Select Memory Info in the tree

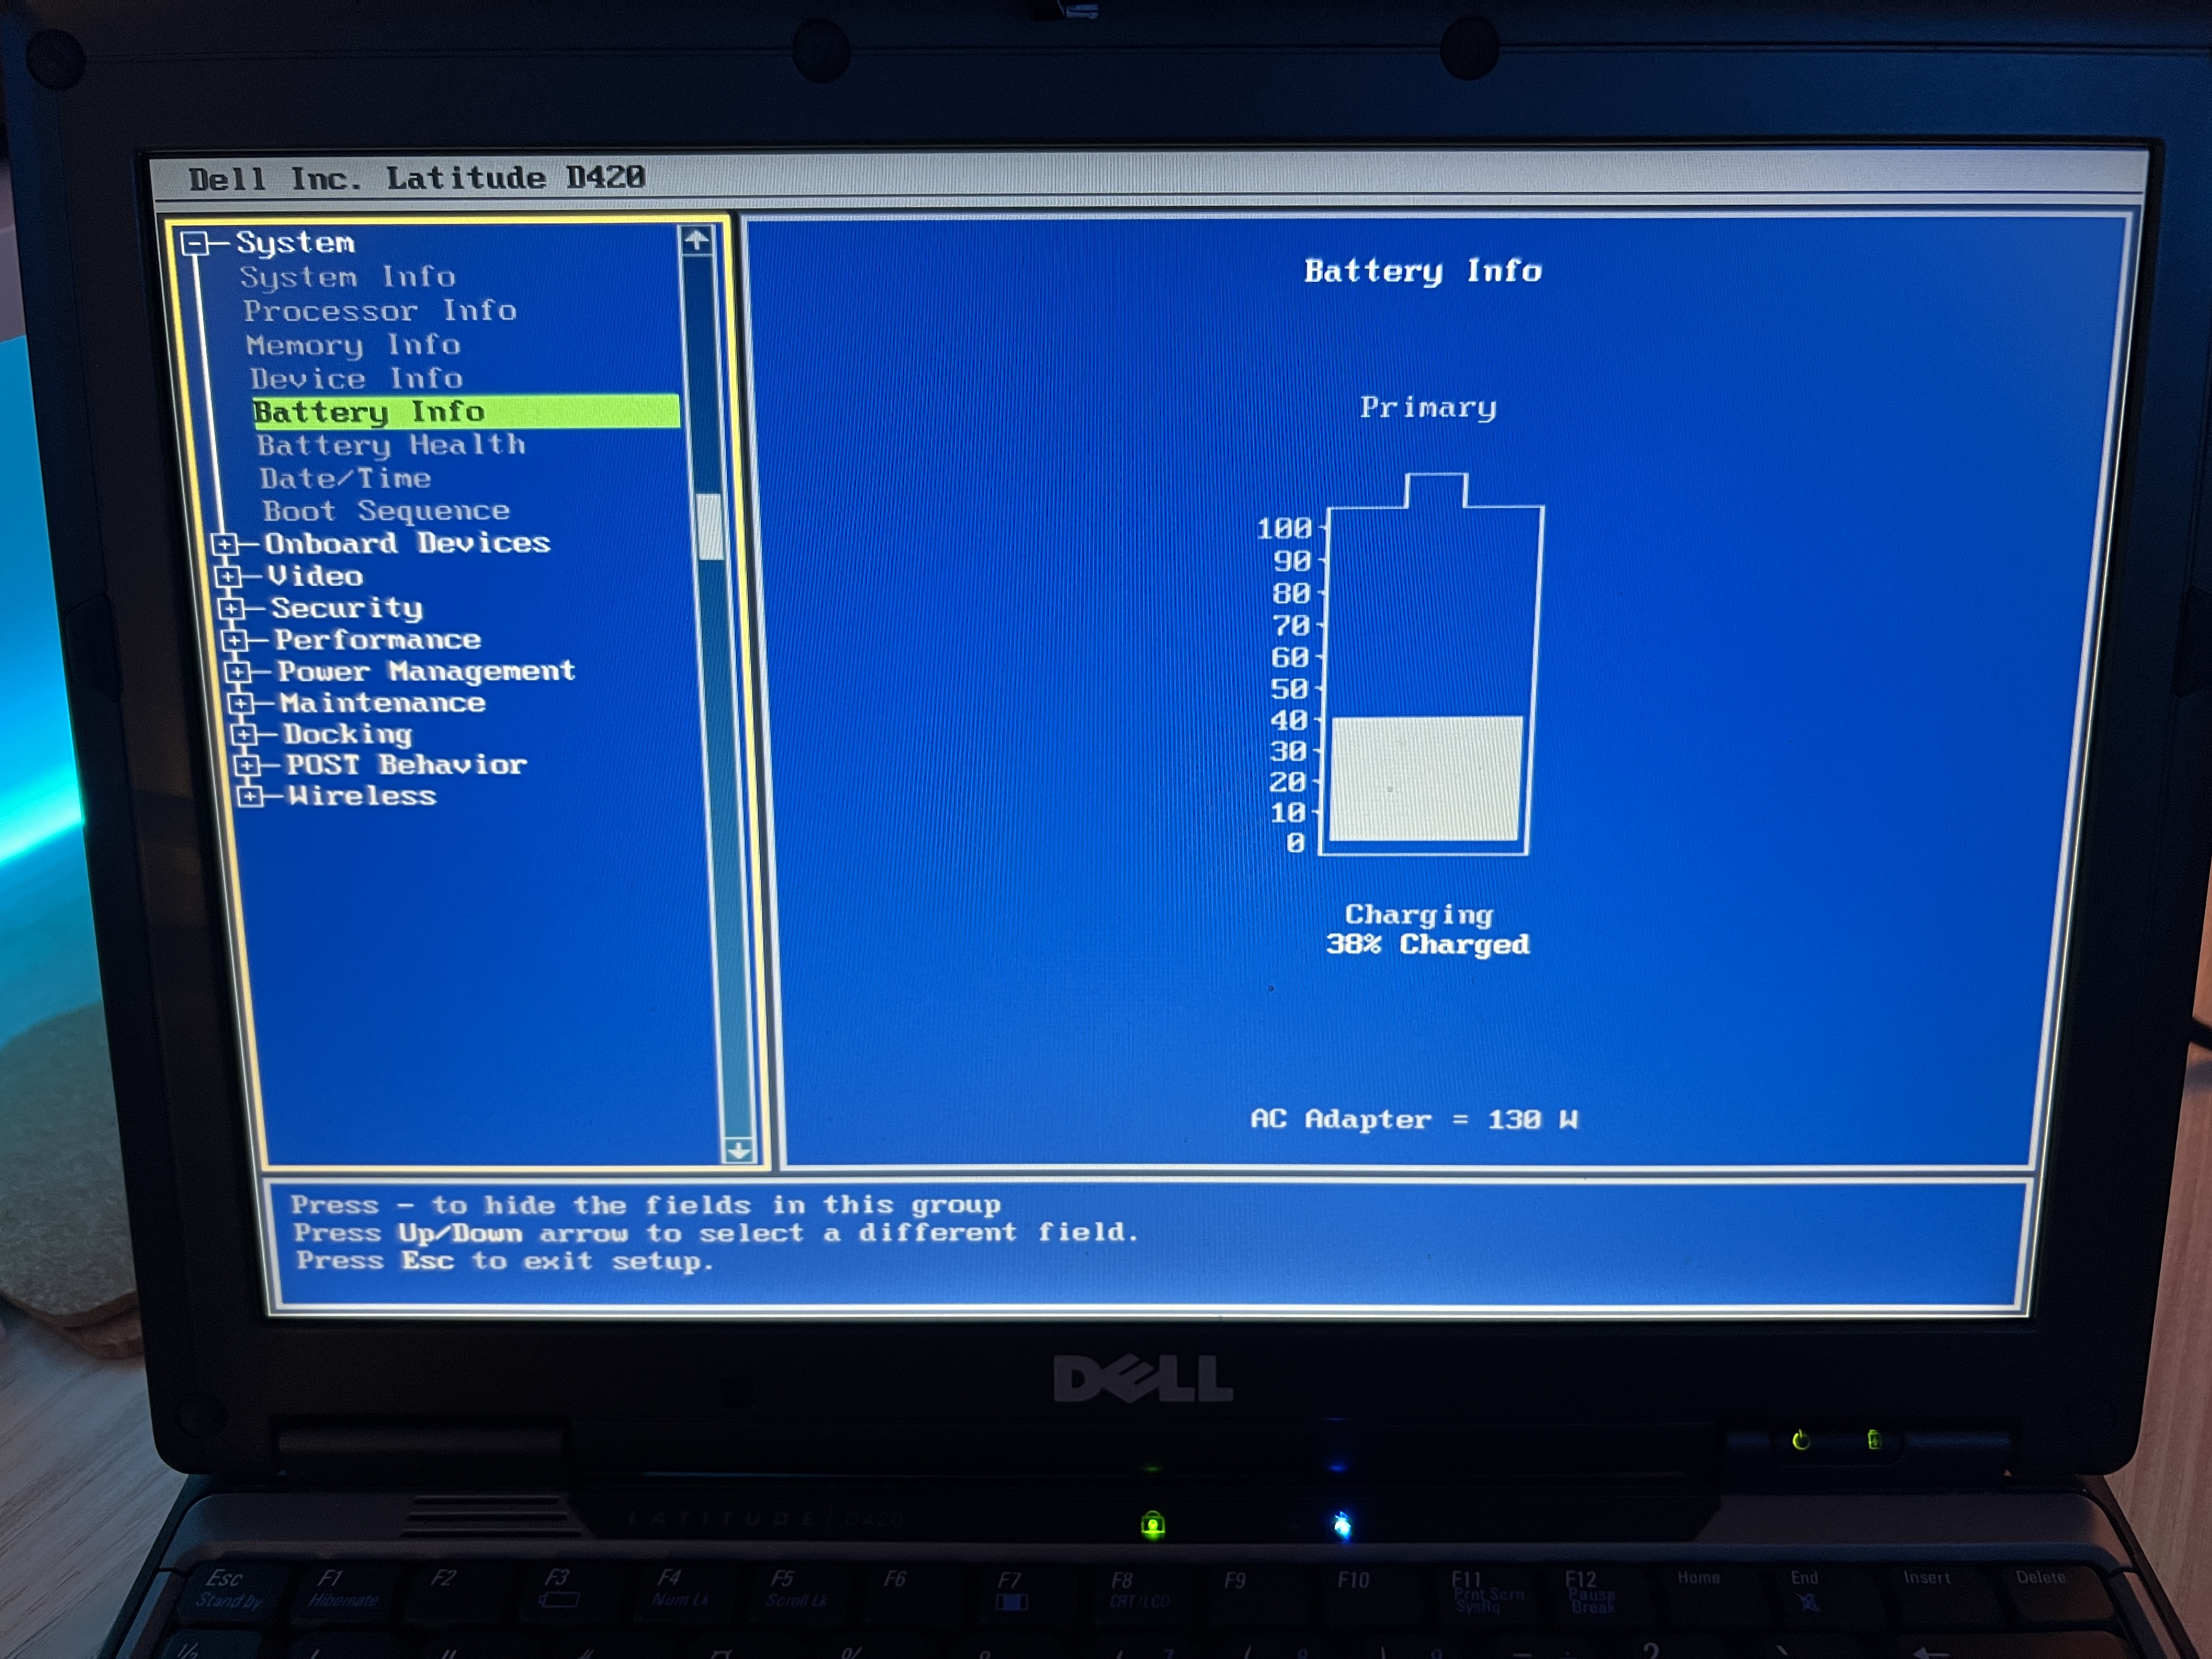point(353,345)
